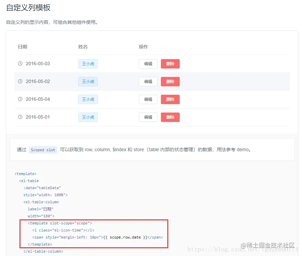Click the date text 2016-05-01
The height and width of the screenshot is (256, 302).
(x=38, y=117)
